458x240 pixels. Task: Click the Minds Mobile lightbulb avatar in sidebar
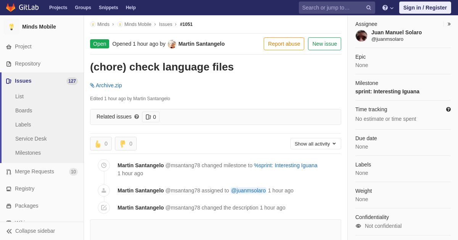click(x=11, y=27)
